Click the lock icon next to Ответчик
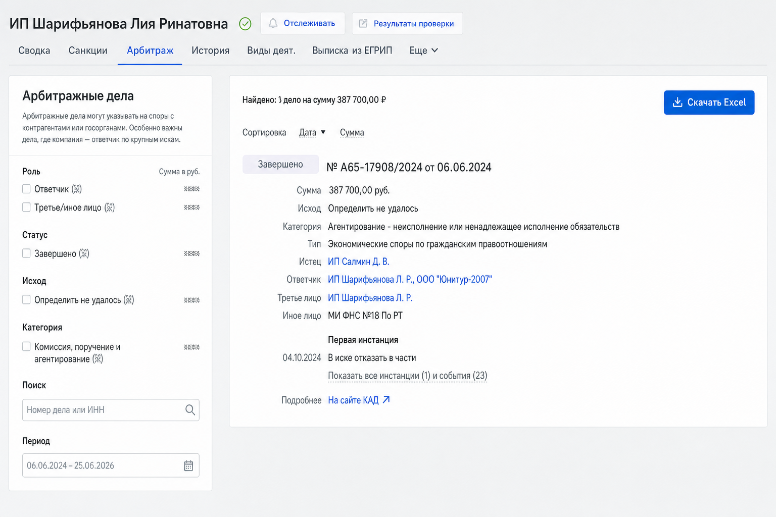The height and width of the screenshot is (517, 776). 77,189
